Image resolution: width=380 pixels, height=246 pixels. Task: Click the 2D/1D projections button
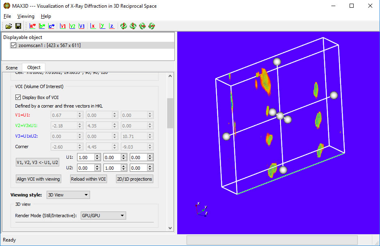(x=134, y=179)
